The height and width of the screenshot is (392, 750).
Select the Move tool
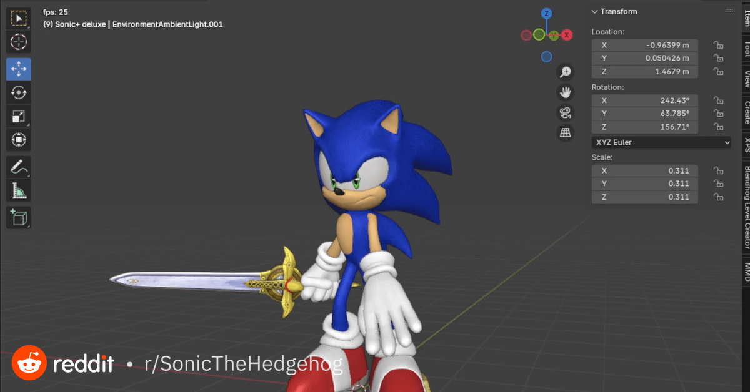pos(19,69)
